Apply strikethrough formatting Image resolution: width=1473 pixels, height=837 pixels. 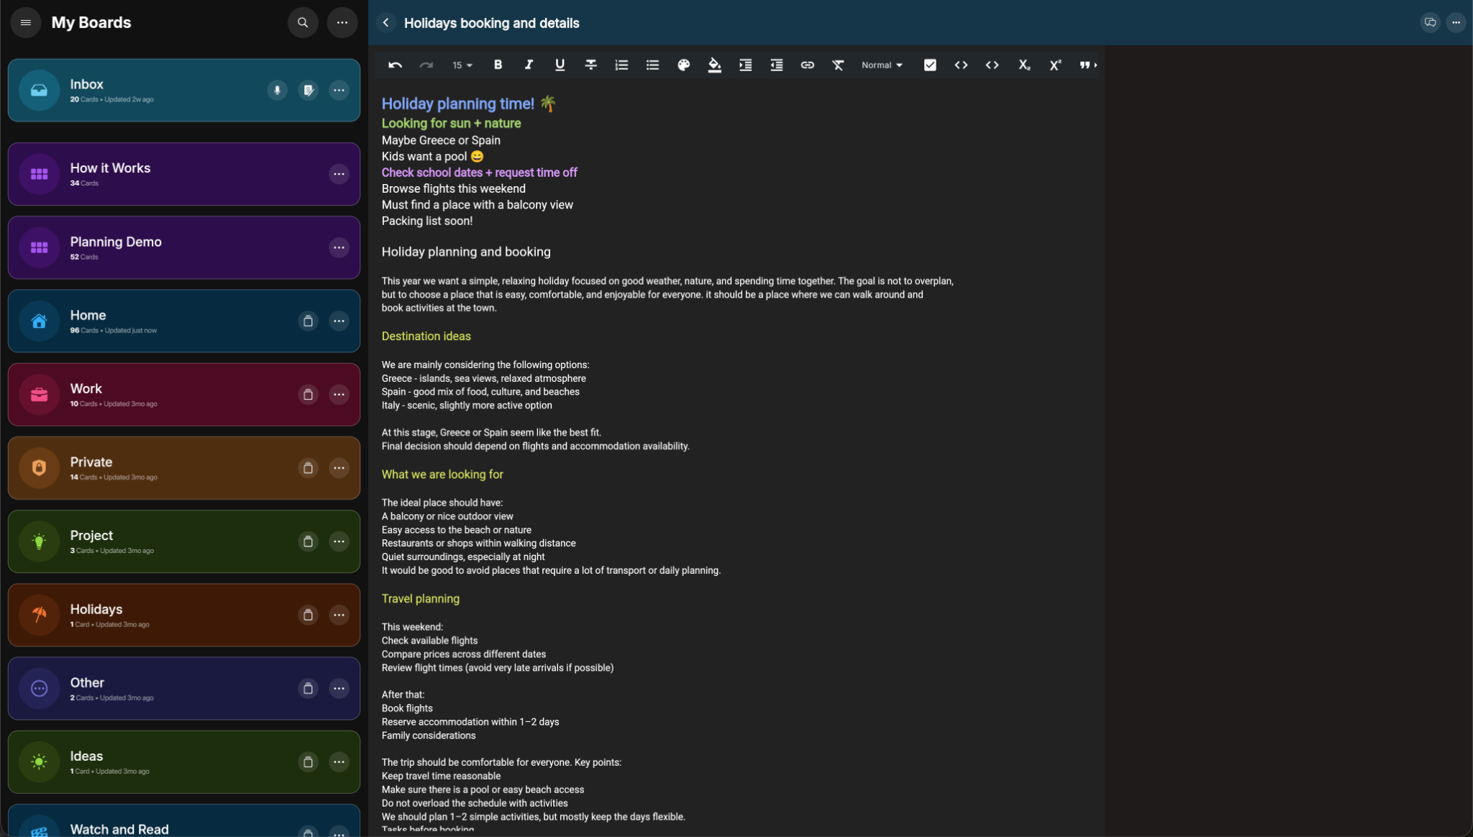[x=590, y=65]
